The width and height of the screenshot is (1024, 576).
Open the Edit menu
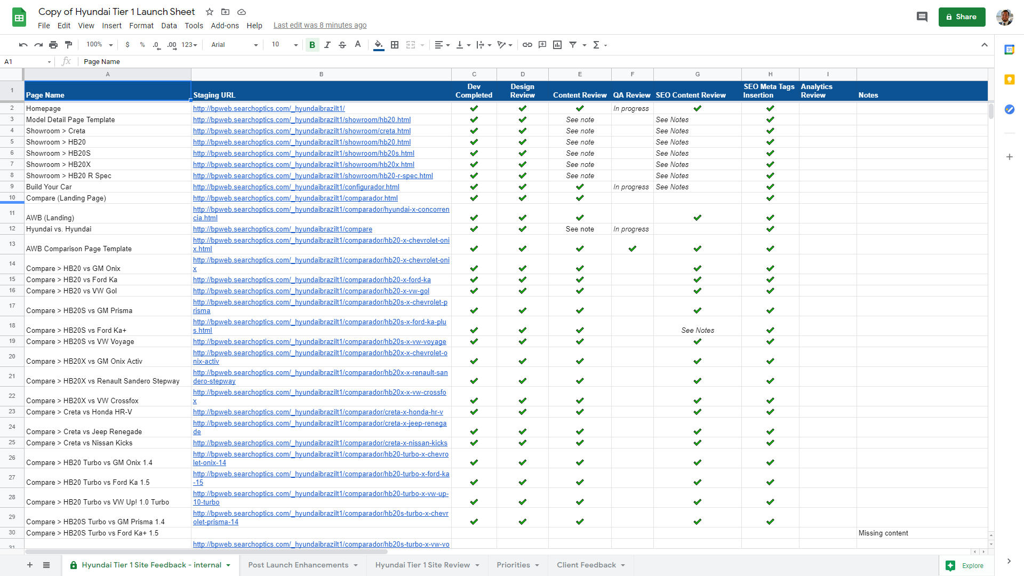[64, 26]
